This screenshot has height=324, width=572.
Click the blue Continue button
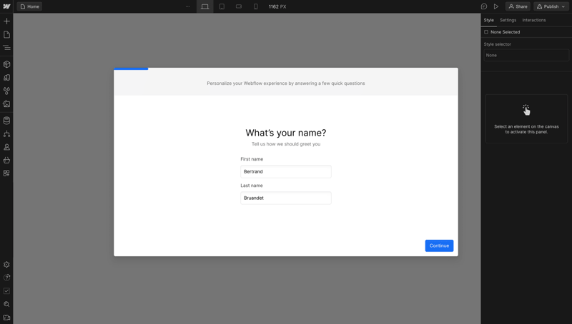pos(439,245)
